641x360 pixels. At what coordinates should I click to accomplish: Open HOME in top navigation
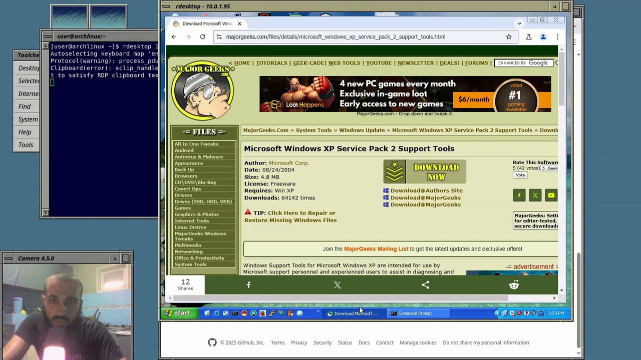pyautogui.click(x=242, y=63)
